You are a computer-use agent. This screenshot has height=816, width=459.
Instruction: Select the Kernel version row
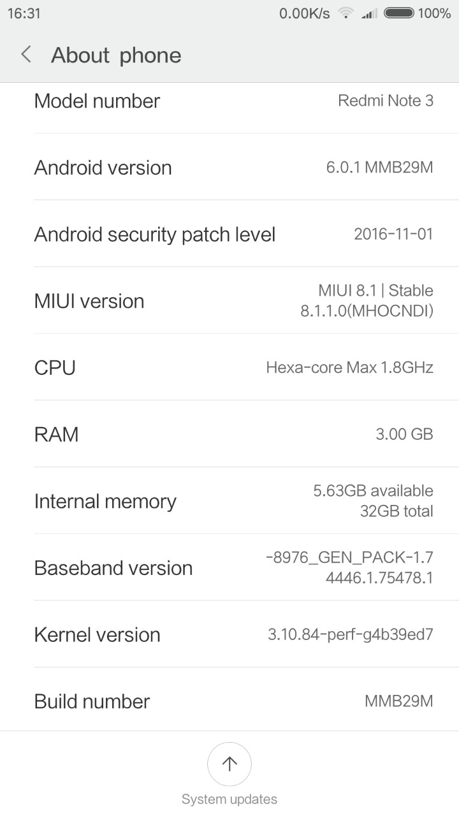229,634
